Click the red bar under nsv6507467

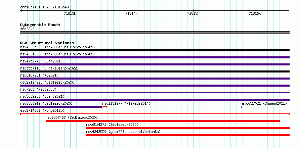[x=163, y=121]
